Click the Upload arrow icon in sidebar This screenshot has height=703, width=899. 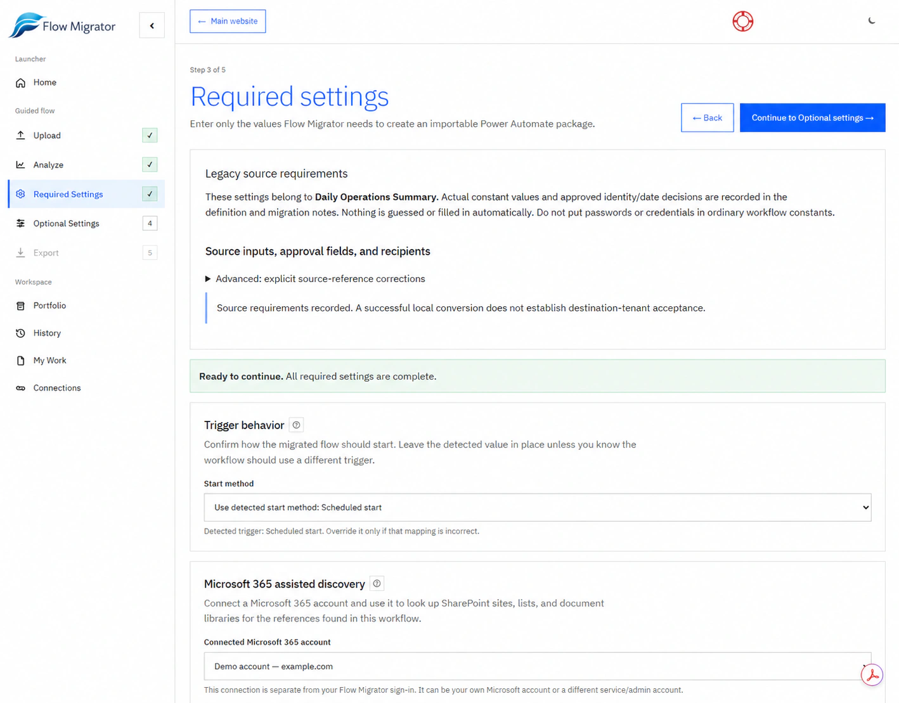pos(21,136)
